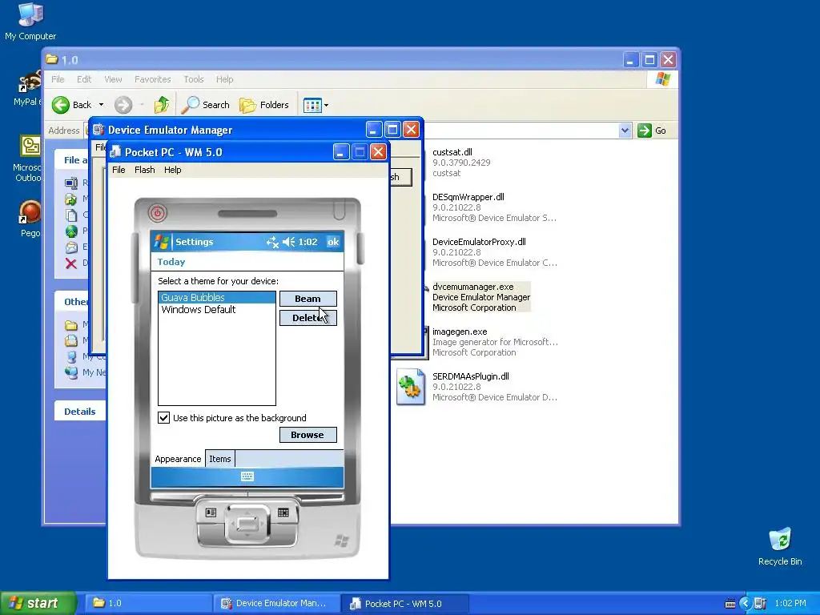Click Details panel header in Explorer
Screen dimensions: 820x615
[79, 411]
